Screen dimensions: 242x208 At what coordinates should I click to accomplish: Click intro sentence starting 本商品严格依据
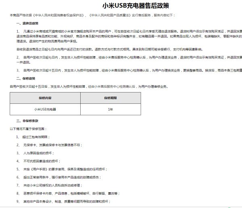(92, 15)
